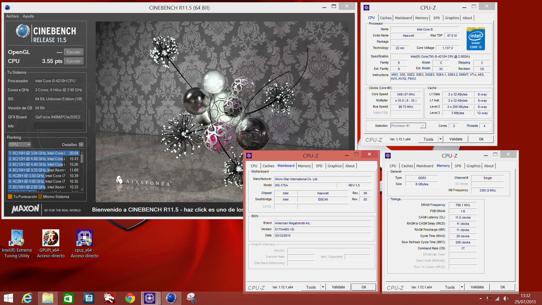Viewport: 542px width, 305px height.
Task: Open File Explorer in the taskbar
Action: pos(48,298)
